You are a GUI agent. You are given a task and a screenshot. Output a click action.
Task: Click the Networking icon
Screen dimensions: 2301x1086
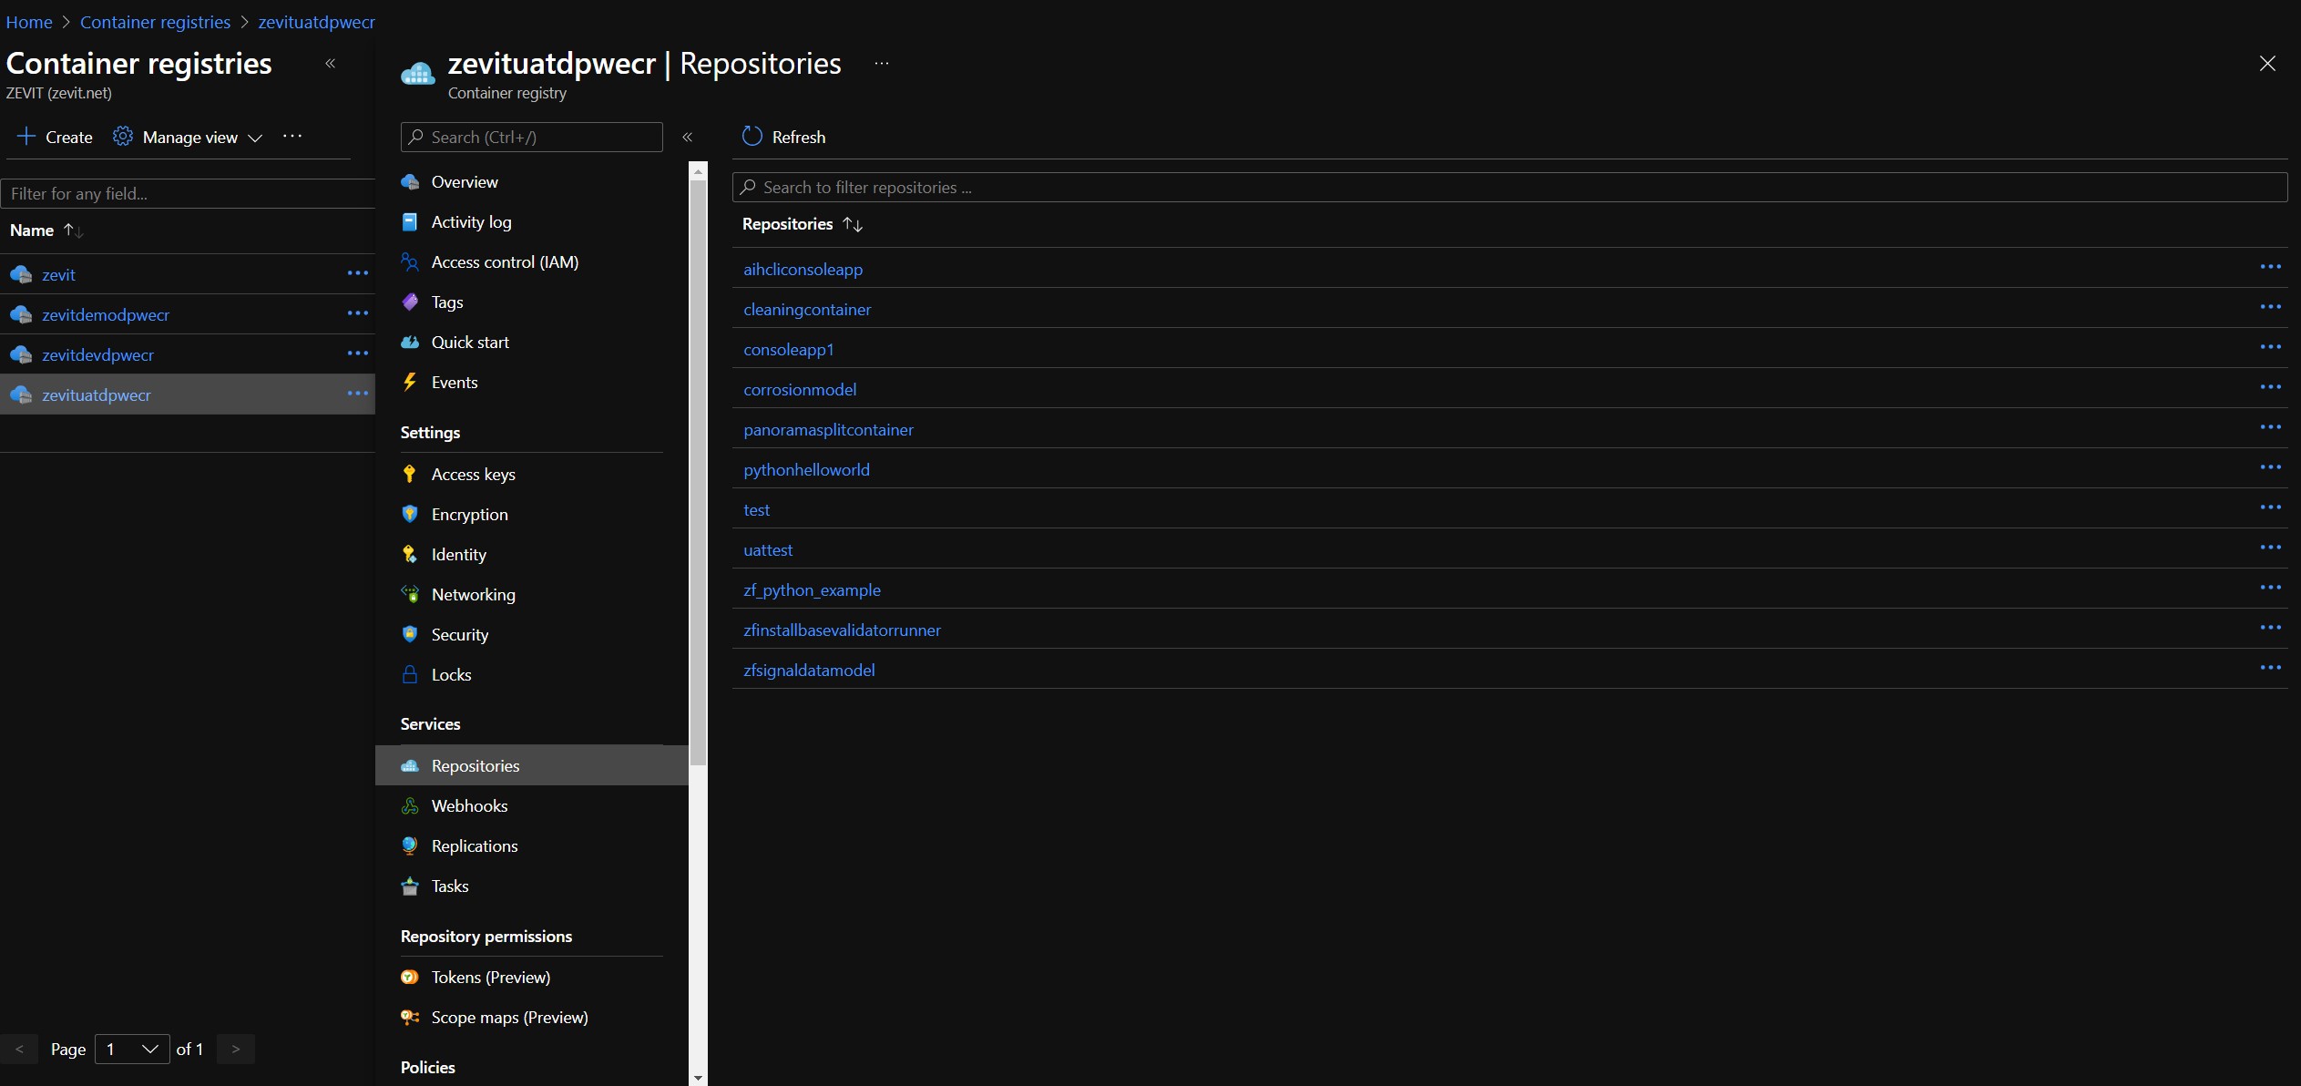[x=410, y=594]
